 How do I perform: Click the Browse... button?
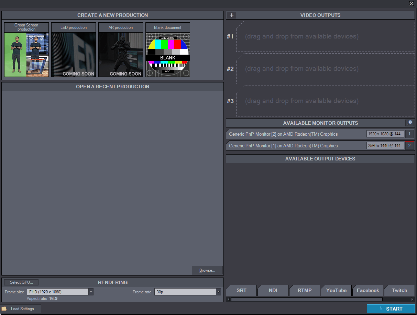point(207,270)
